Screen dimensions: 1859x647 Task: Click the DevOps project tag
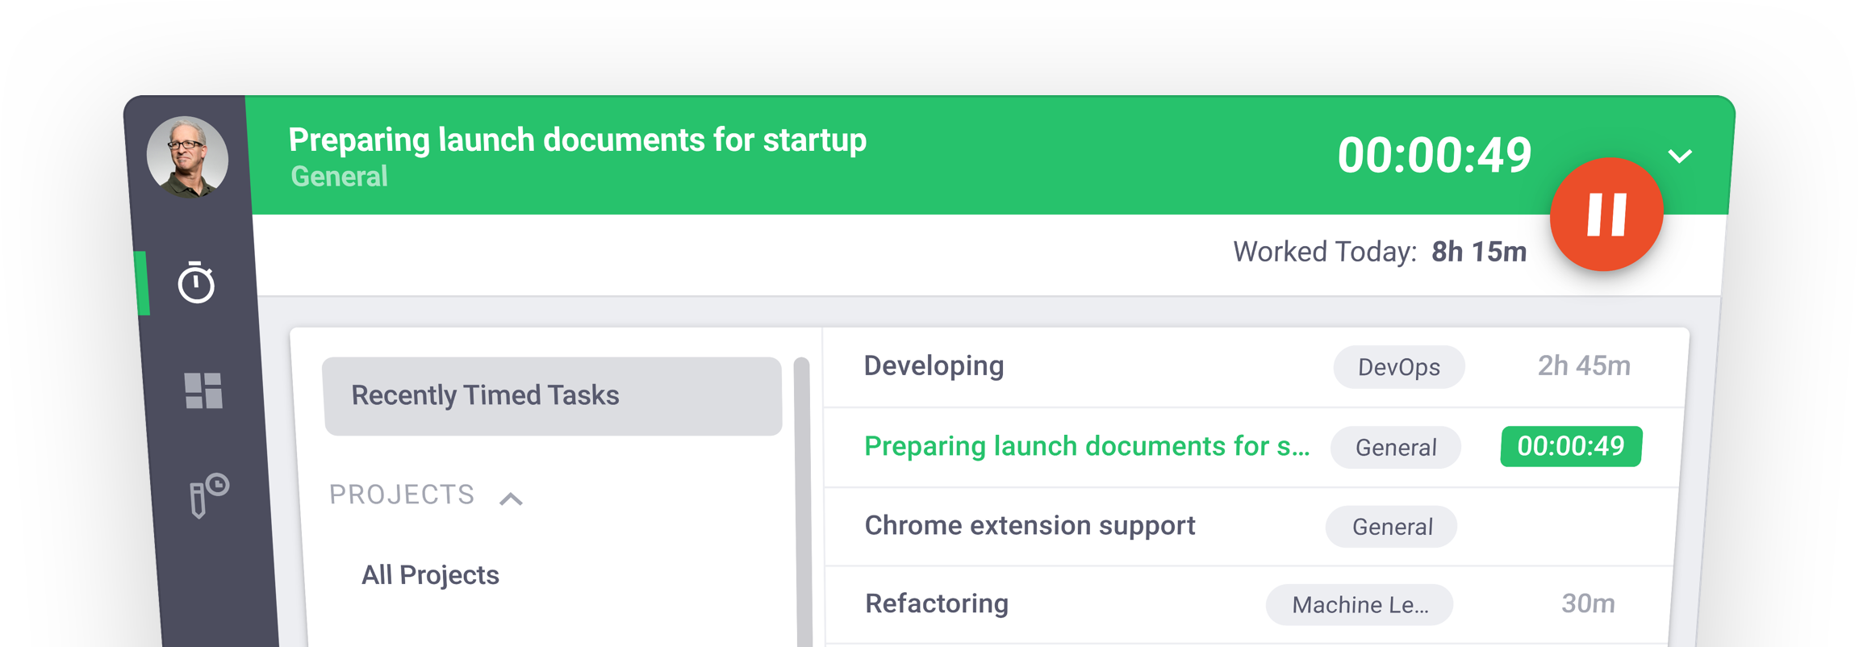1398,368
